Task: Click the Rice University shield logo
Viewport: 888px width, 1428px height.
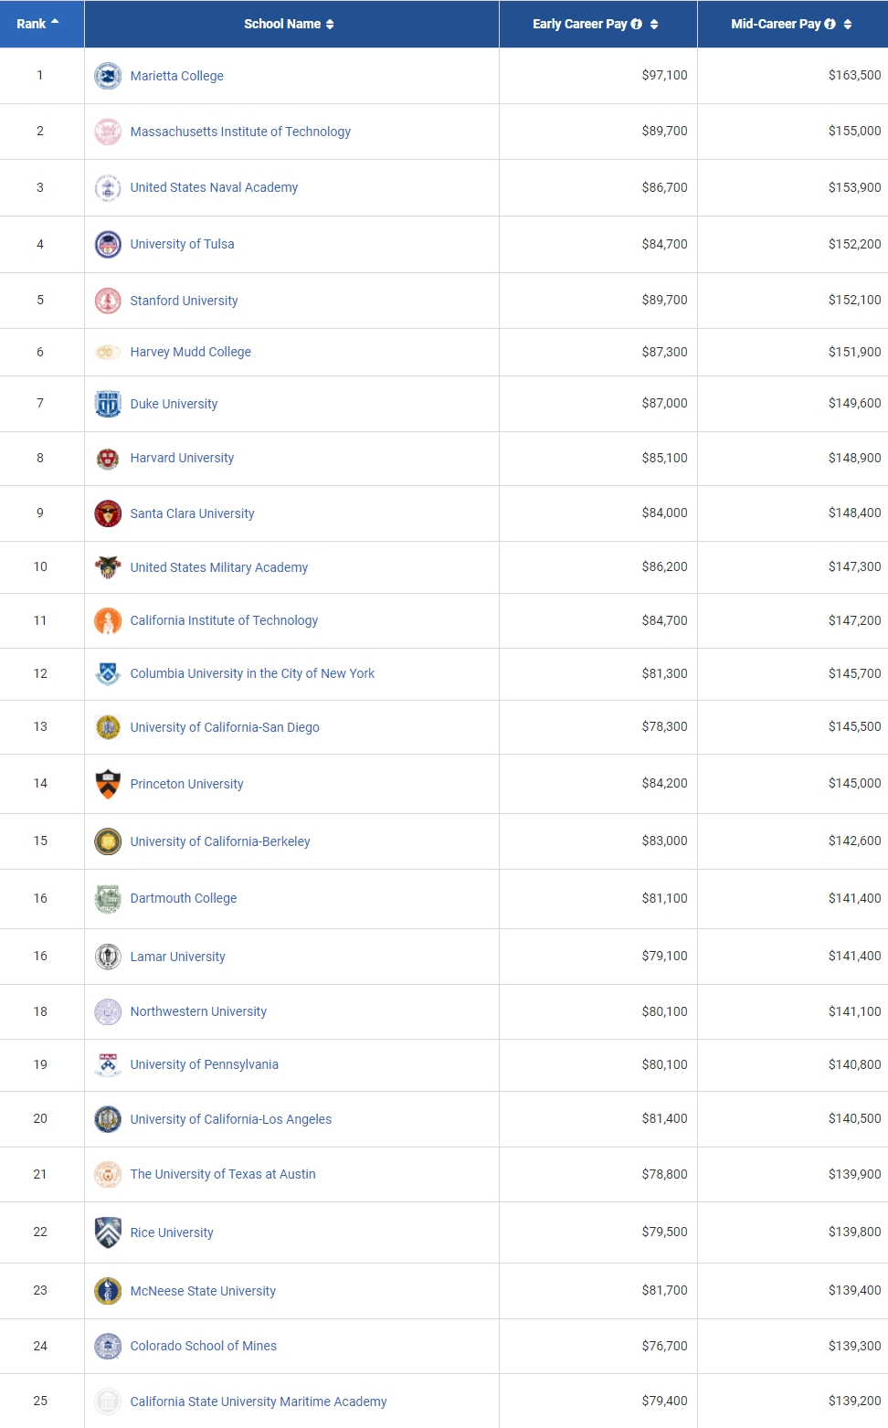Action: tap(108, 1232)
